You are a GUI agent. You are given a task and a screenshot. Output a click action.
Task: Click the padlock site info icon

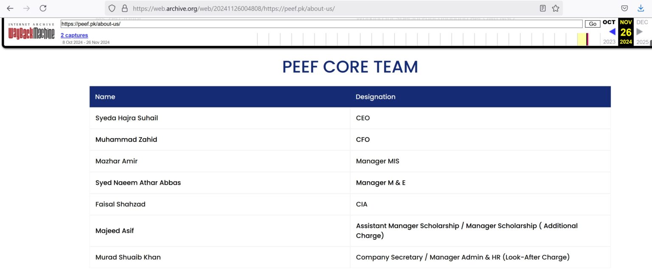[x=124, y=8]
